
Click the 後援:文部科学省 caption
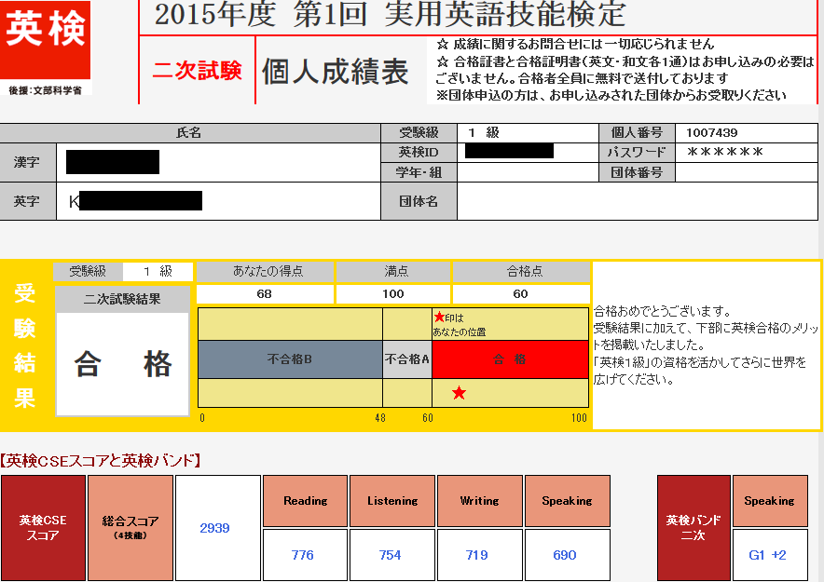[45, 90]
